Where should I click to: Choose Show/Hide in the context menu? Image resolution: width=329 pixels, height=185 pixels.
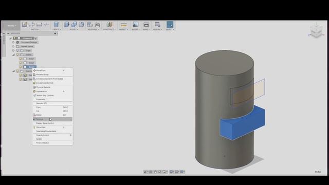52,127
